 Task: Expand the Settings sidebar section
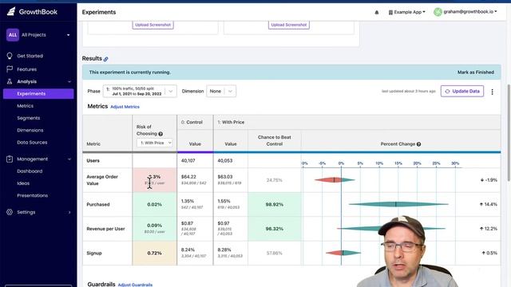pyautogui.click(x=69, y=212)
